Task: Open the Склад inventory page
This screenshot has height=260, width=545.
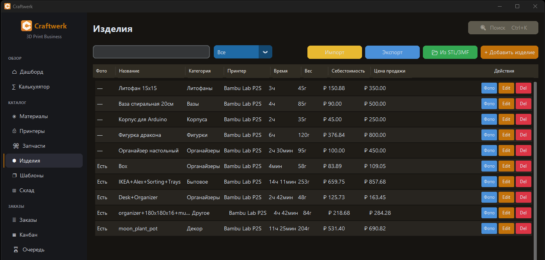Action: click(27, 191)
